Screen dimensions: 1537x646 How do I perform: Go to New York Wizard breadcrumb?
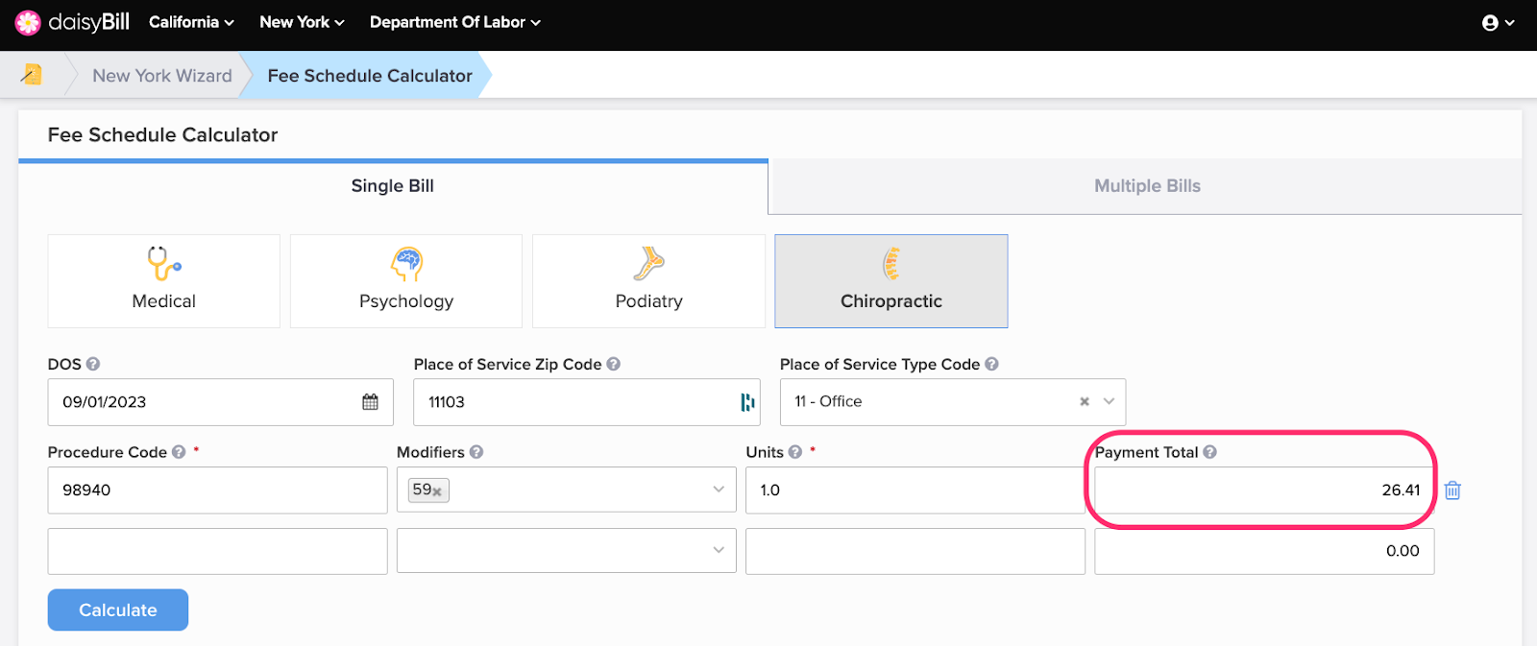point(162,76)
